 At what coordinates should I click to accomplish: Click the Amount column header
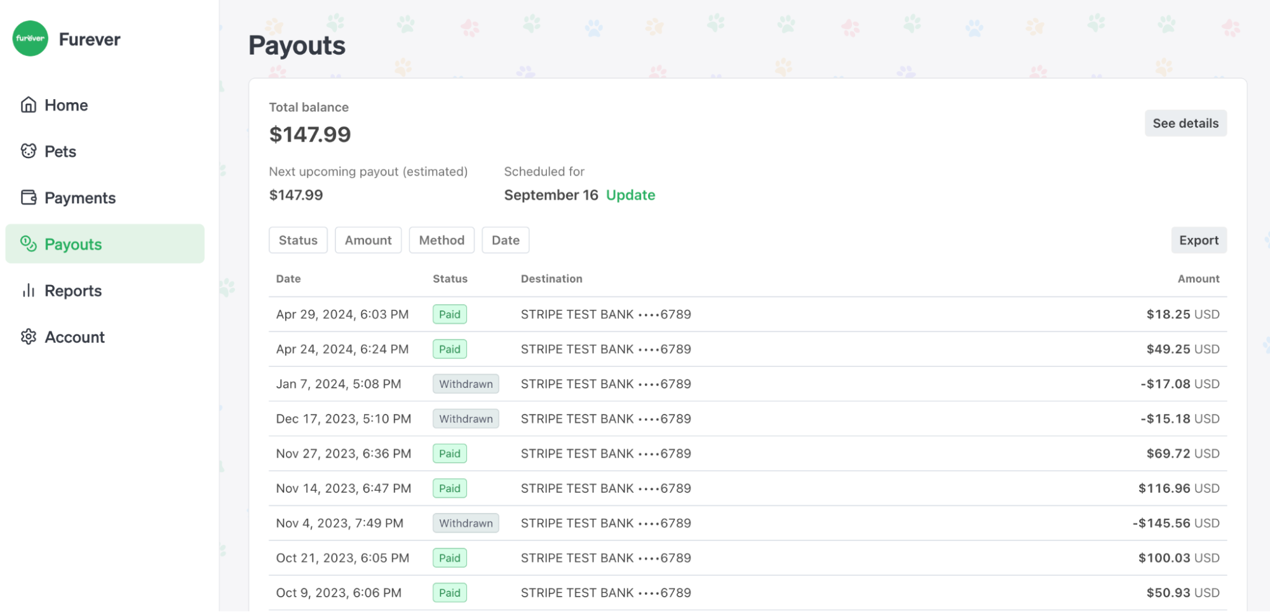click(1198, 279)
